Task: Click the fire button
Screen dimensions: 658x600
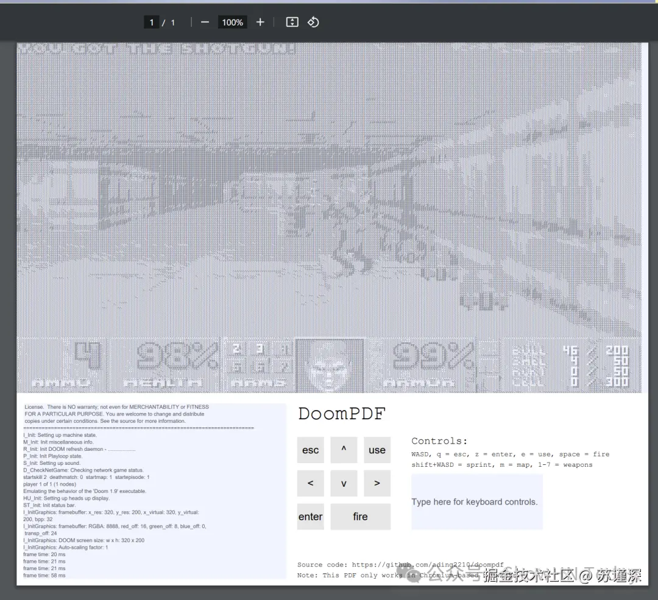Action: 361,517
